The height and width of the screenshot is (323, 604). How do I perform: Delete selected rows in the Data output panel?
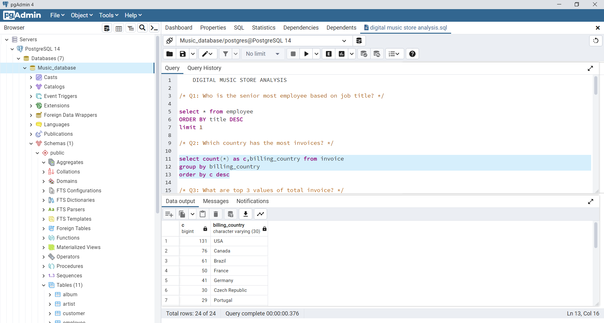click(216, 214)
